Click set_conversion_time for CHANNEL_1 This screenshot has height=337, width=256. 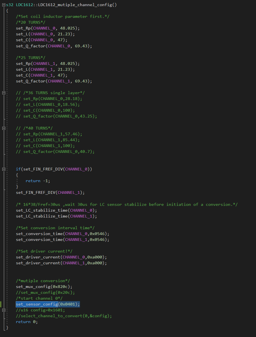(x=63, y=240)
